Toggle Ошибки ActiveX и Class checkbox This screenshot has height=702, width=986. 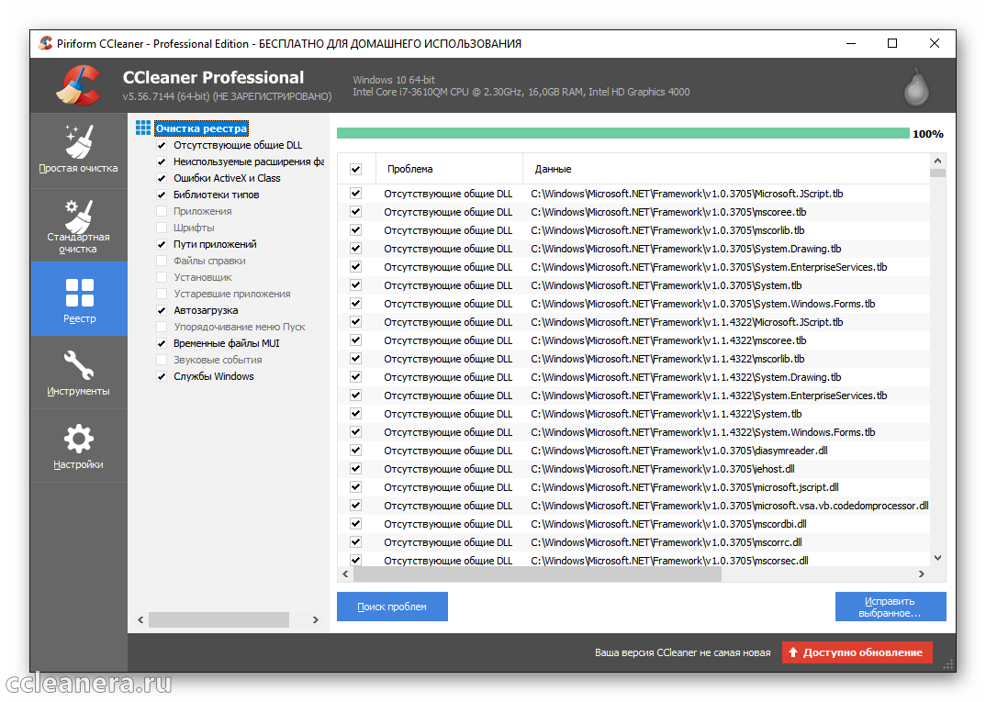[x=162, y=179]
